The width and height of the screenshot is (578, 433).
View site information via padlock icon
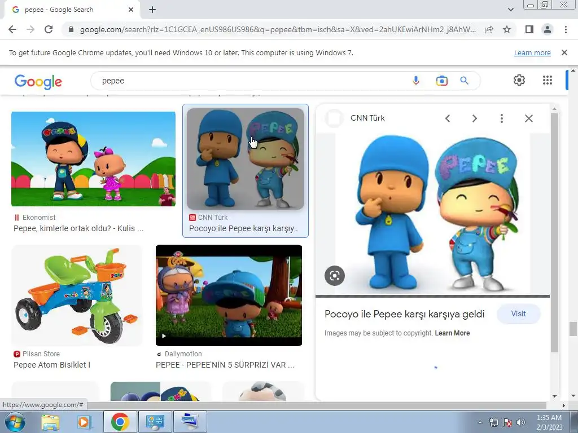[71, 29]
